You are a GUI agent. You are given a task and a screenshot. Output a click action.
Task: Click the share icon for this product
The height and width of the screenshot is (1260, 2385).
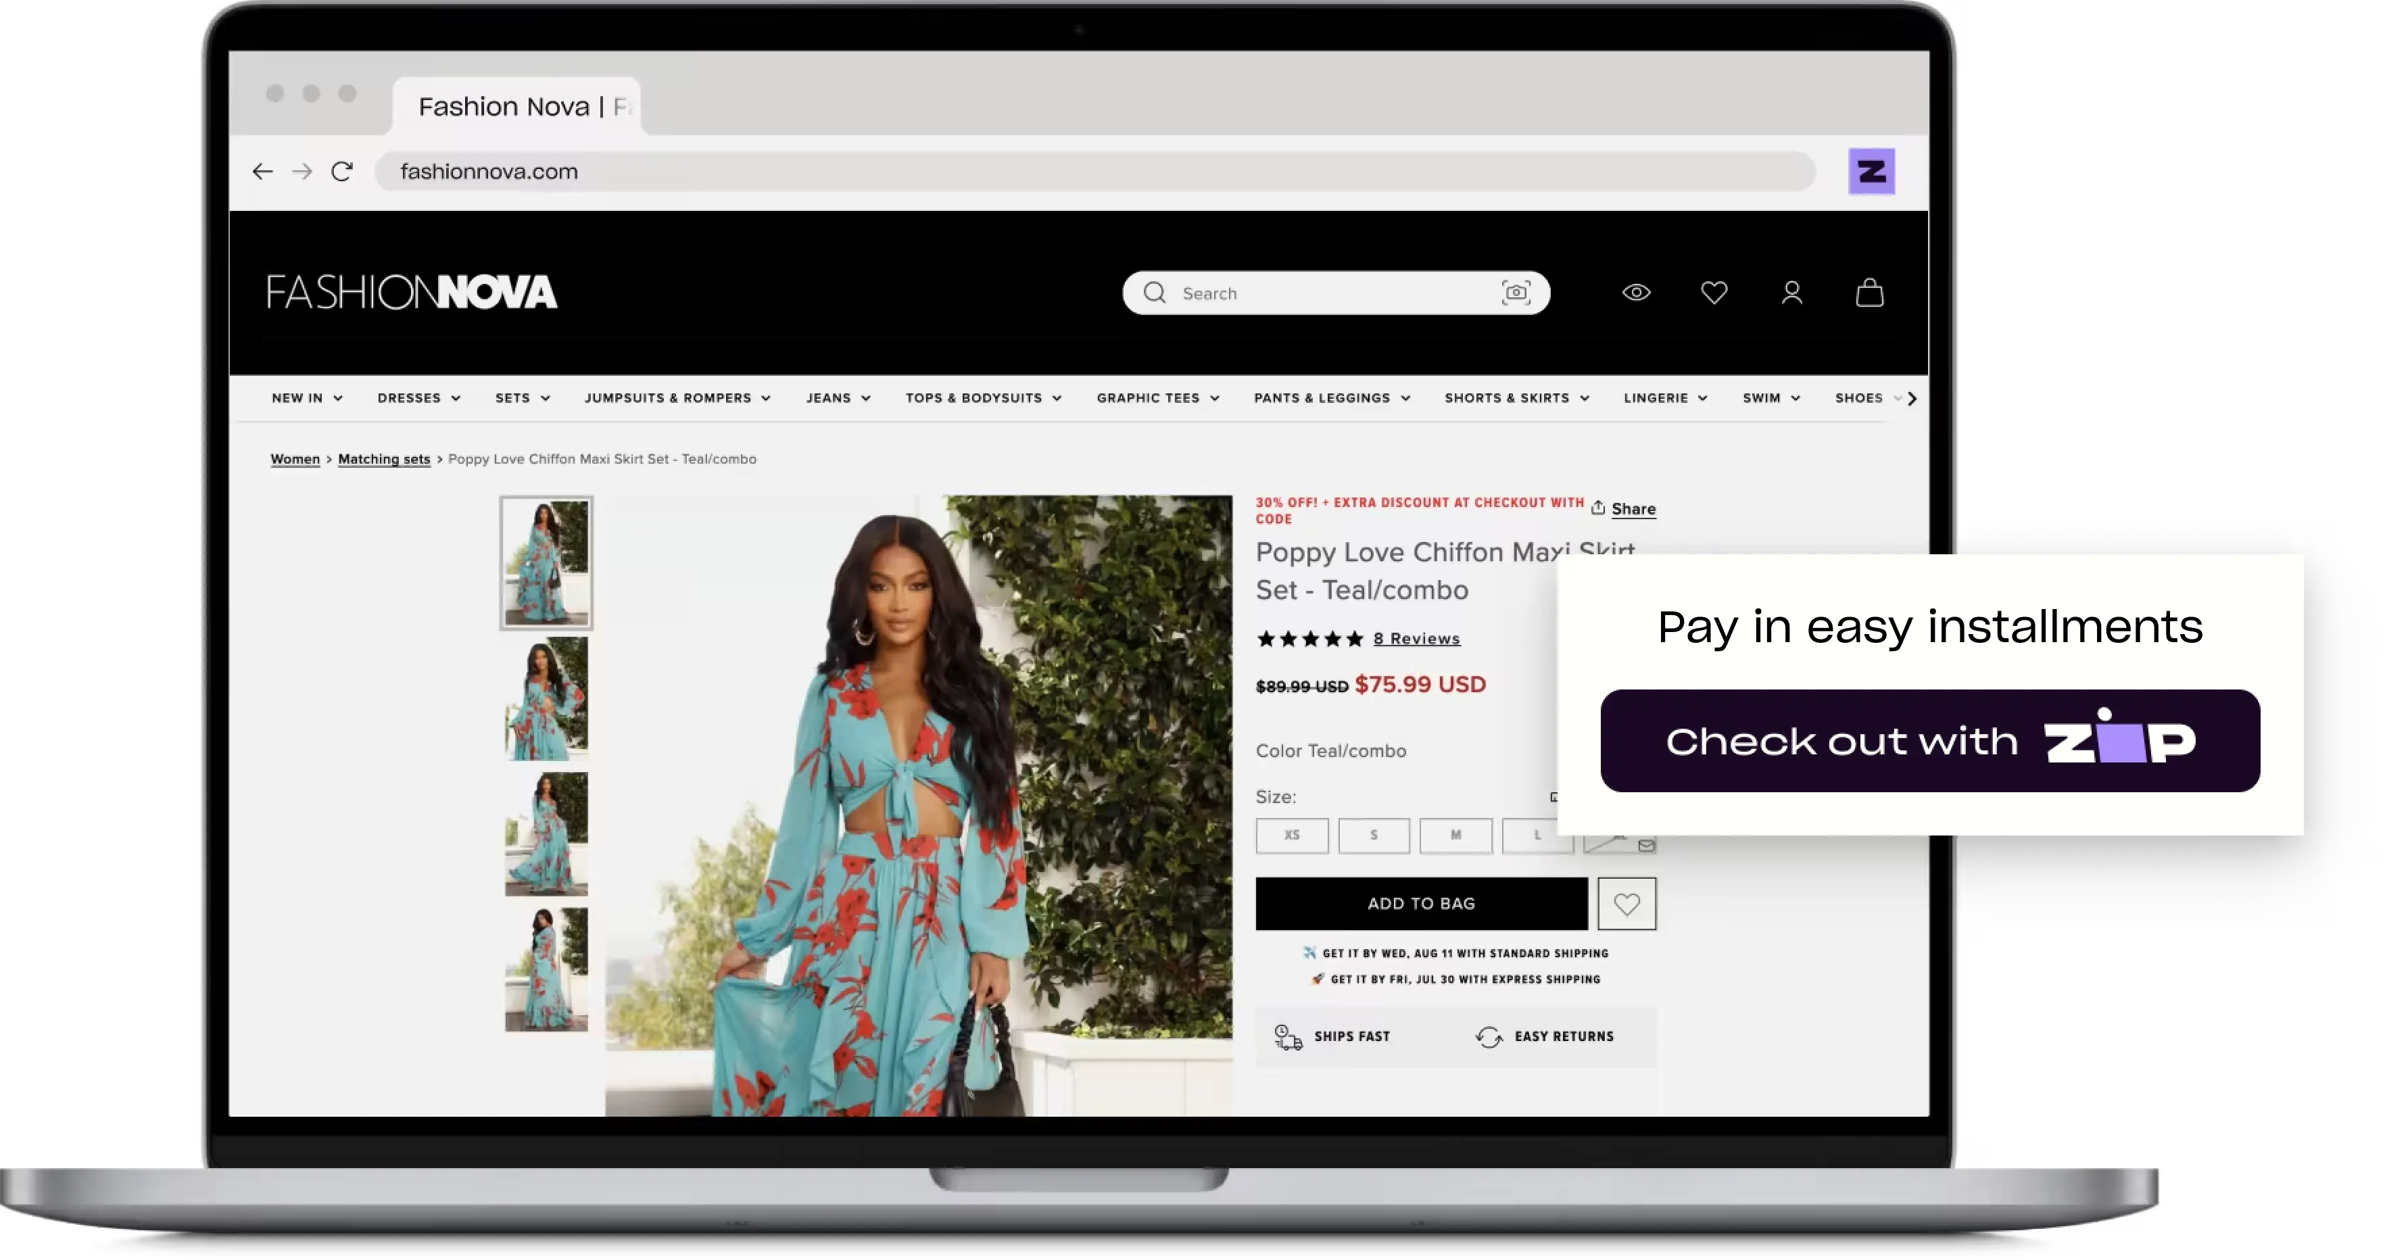(x=1599, y=508)
